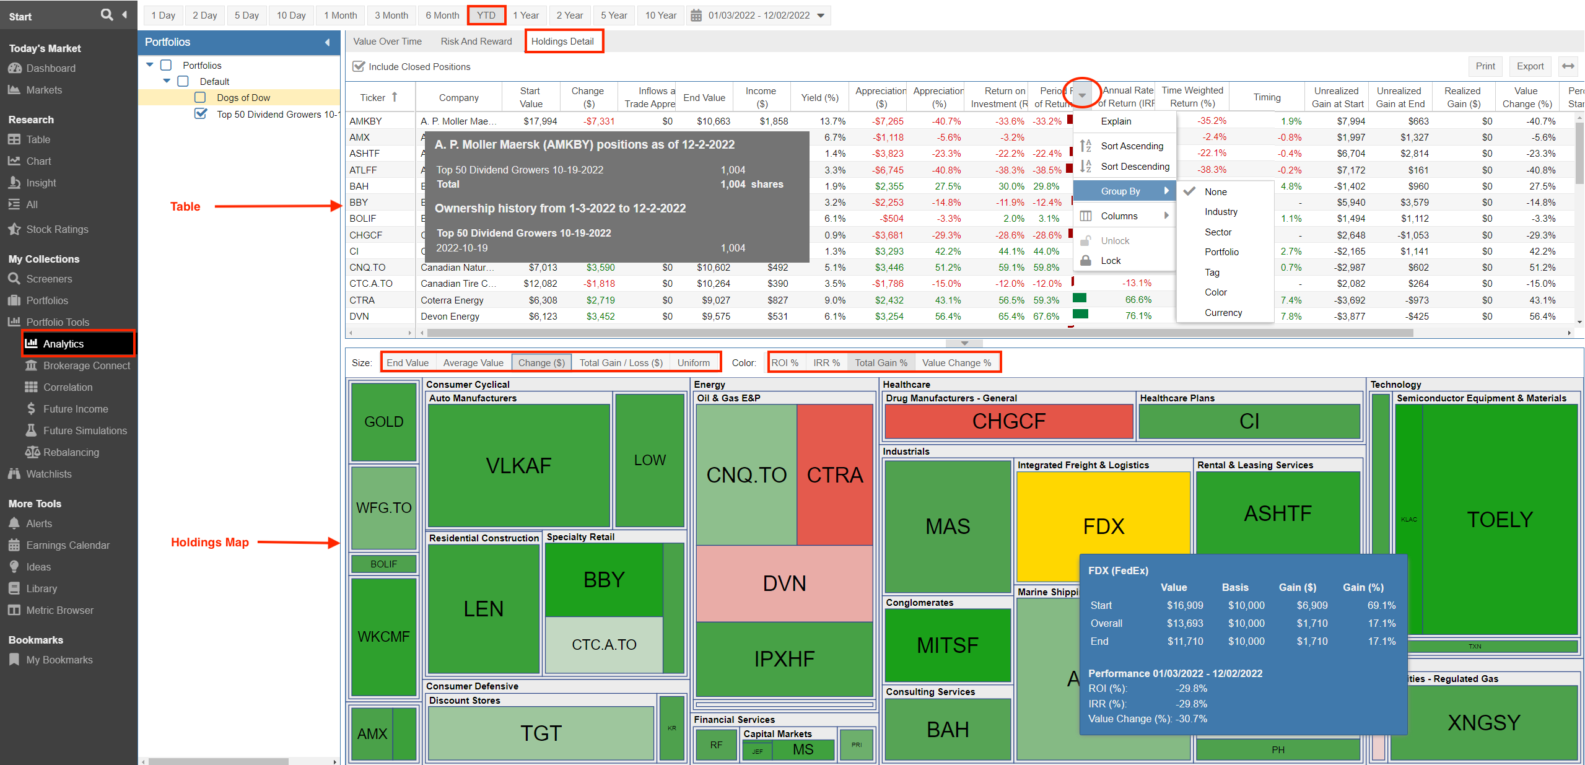Switch to Holdings Detail tab
Image resolution: width=1585 pixels, height=765 pixels.
pos(562,42)
